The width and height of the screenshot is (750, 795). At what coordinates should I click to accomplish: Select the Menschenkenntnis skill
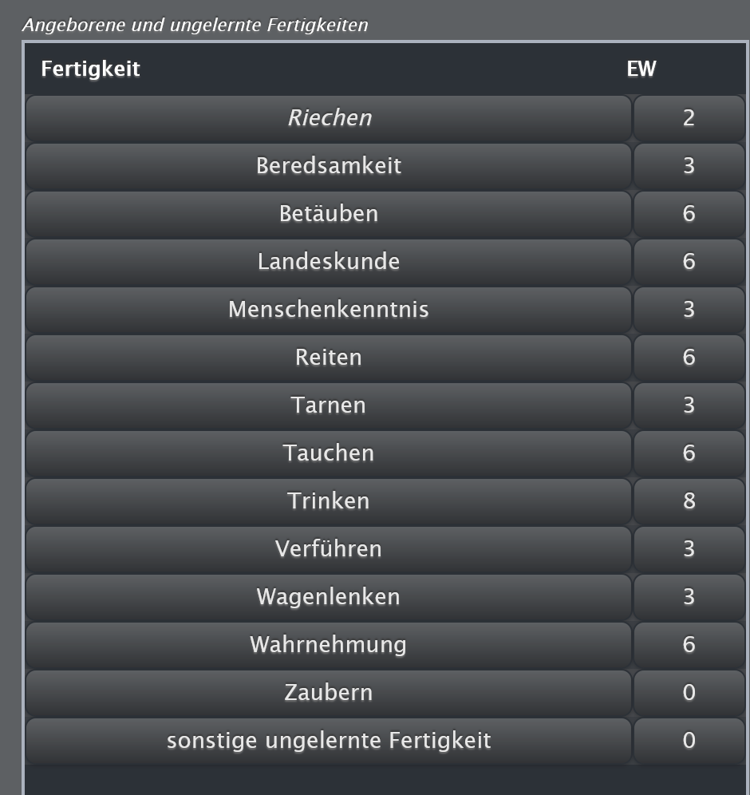[x=329, y=310]
